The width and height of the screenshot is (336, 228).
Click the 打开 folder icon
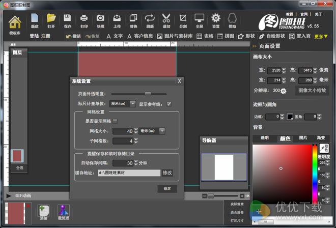tap(51, 18)
